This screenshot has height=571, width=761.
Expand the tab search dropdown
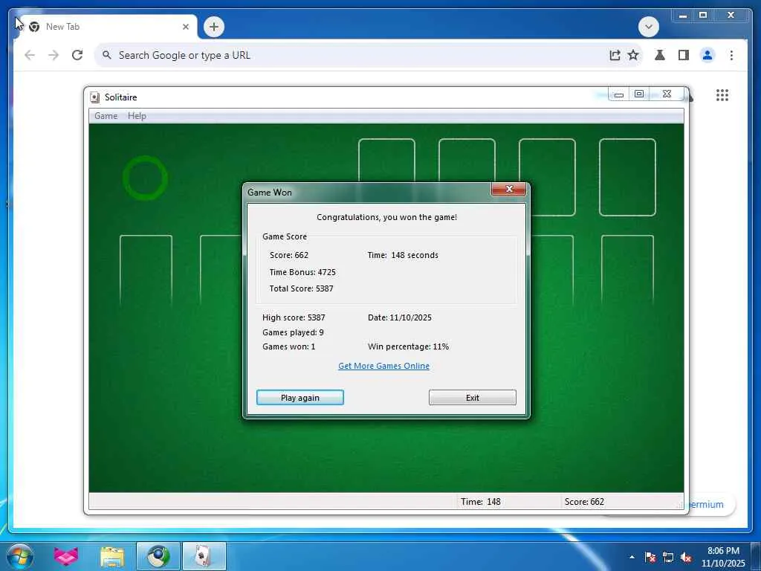tap(648, 27)
